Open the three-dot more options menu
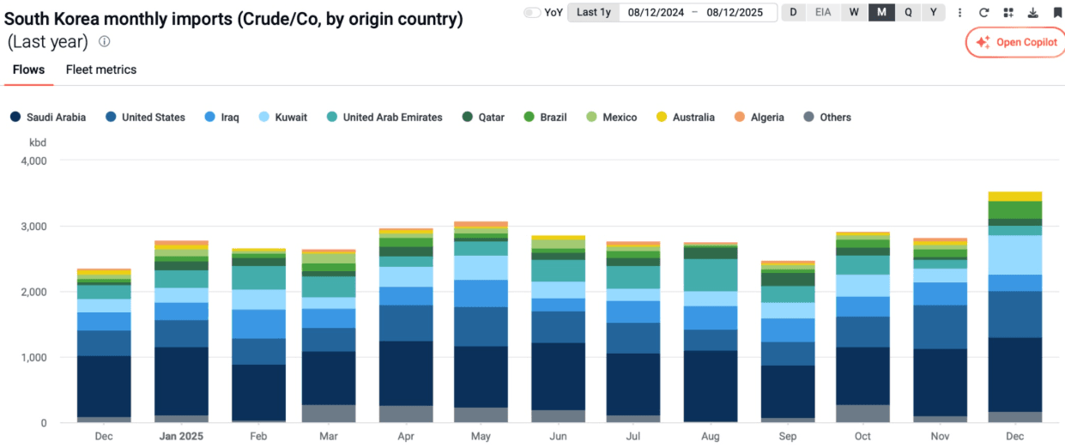This screenshot has height=448, width=1065. coord(959,13)
